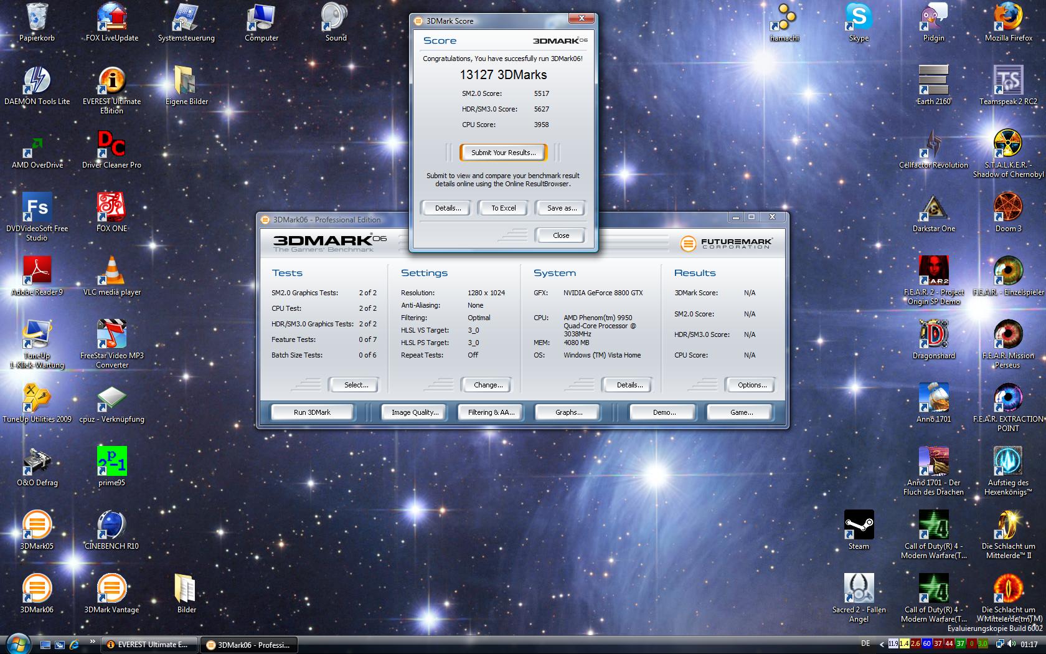The width and height of the screenshot is (1046, 654).
Task: Launch Dragonshard game icon
Action: click(x=933, y=340)
